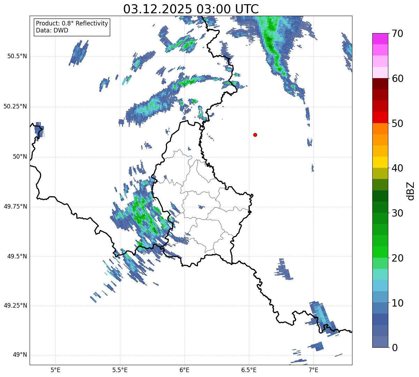Click the orange colorbar segment below 50
The width and height of the screenshot is (419, 377).
[380, 129]
